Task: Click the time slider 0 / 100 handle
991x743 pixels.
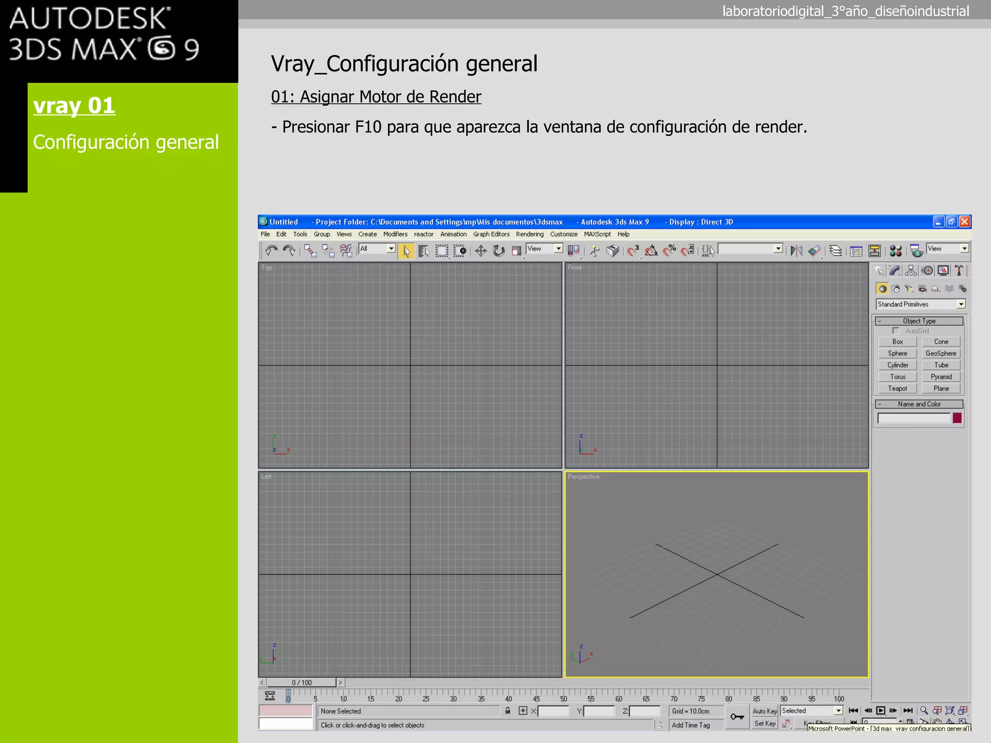Action: tap(301, 683)
